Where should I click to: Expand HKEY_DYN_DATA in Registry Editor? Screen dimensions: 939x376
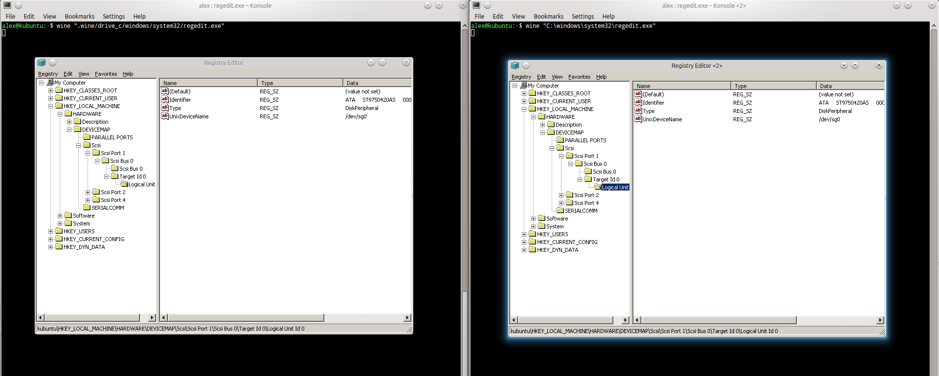coord(50,247)
